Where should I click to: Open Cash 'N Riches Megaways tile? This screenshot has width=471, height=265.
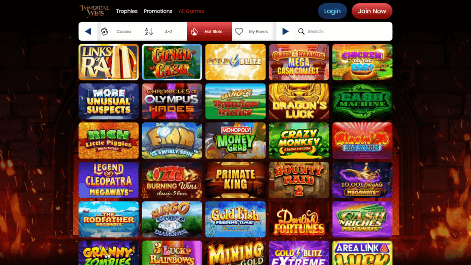click(362, 219)
